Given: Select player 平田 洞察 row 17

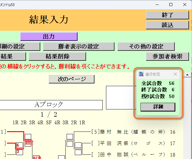Looking at the screenshot, I should pyautogui.click(x=134, y=143).
